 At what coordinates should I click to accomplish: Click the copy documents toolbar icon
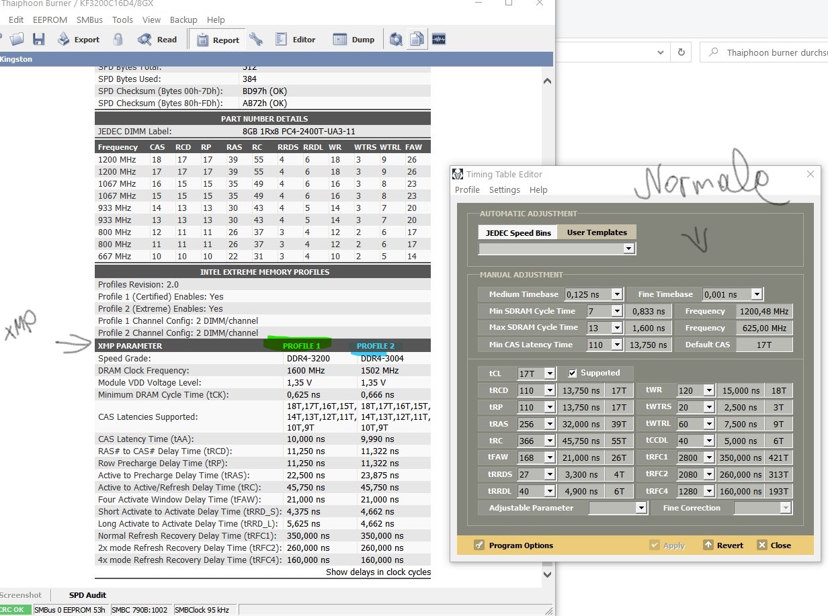417,40
